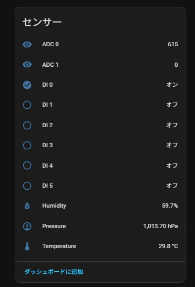Click the DI 0 state オン
195x287 pixels.
click(172, 85)
